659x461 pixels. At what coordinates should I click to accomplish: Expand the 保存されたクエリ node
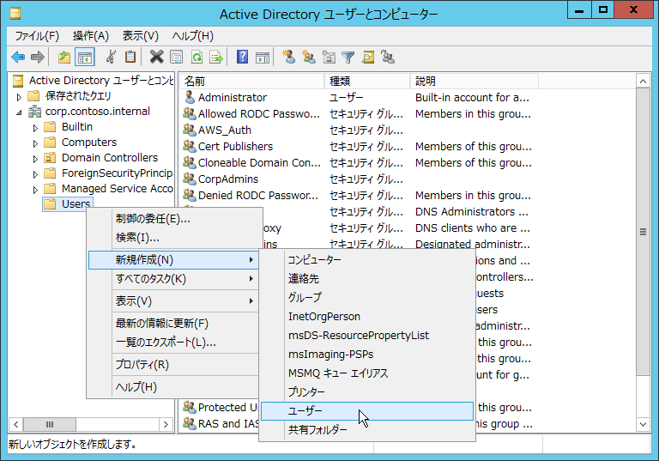point(19,97)
